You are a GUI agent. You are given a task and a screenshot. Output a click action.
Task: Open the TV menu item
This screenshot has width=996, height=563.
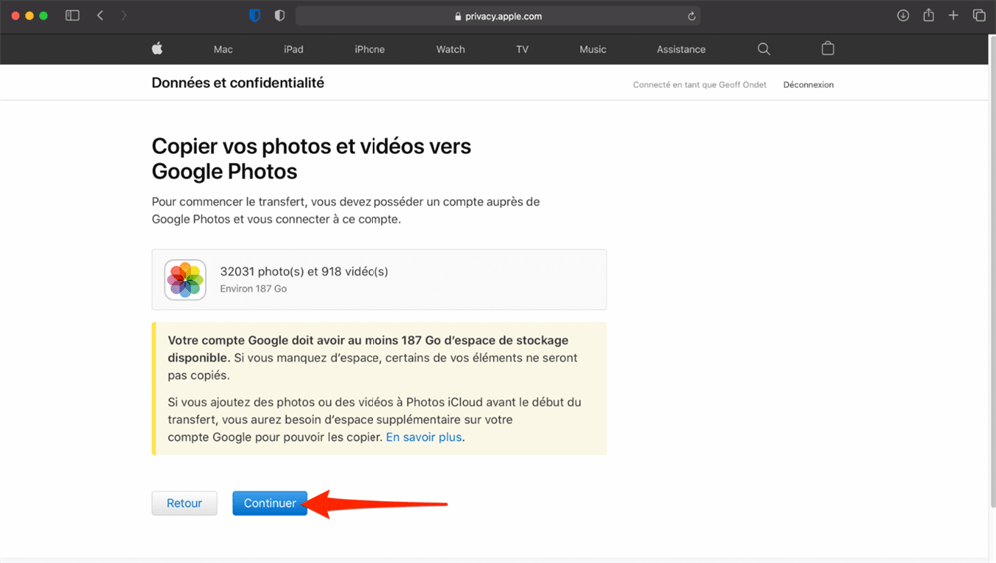point(522,49)
